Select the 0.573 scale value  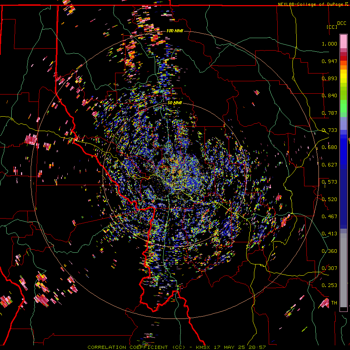tap(329, 182)
